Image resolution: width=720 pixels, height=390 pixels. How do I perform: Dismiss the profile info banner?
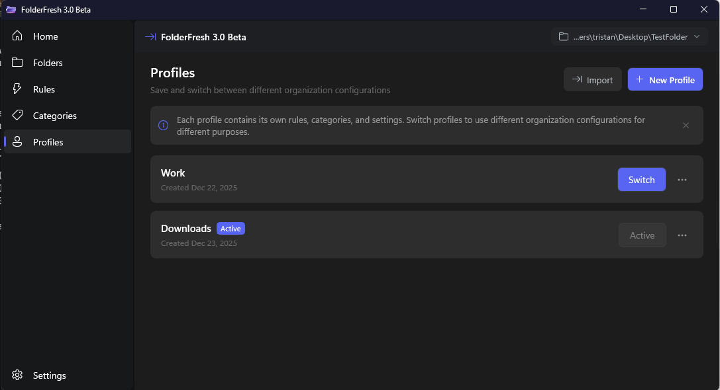pyautogui.click(x=686, y=126)
